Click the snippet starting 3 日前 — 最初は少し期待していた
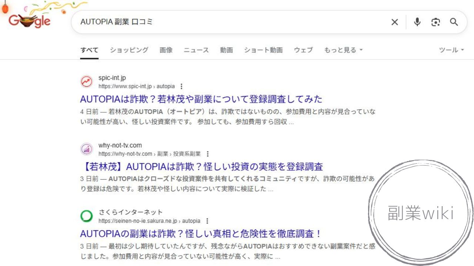The image size is (474, 266). coord(228,251)
